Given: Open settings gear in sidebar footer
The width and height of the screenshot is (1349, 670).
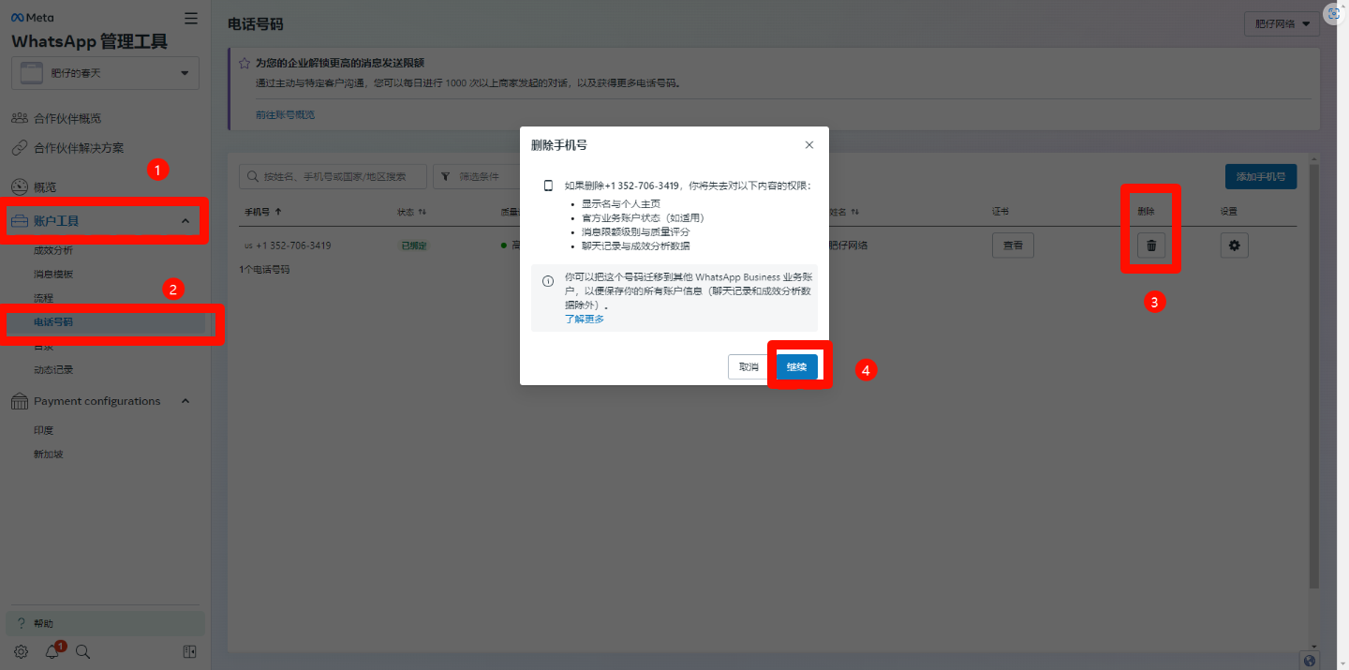Looking at the screenshot, I should tap(21, 652).
